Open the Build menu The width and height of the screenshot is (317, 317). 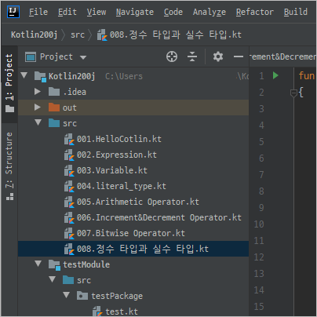pos(296,12)
